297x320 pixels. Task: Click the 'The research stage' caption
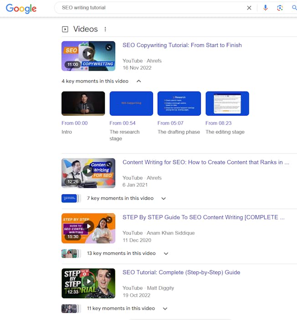point(124,135)
